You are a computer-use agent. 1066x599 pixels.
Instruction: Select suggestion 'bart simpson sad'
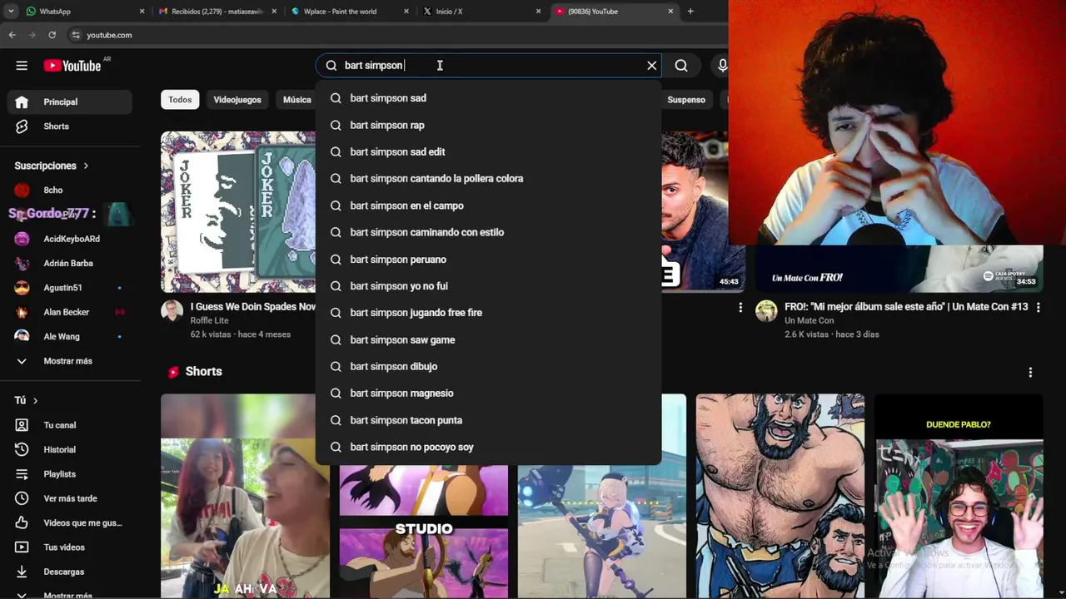(488, 98)
